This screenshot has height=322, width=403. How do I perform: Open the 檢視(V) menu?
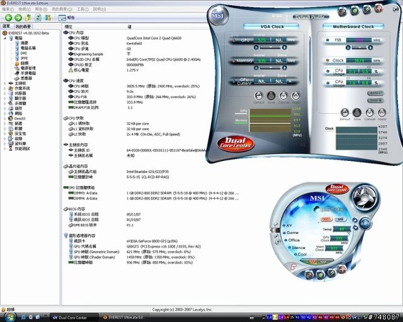(25, 9)
